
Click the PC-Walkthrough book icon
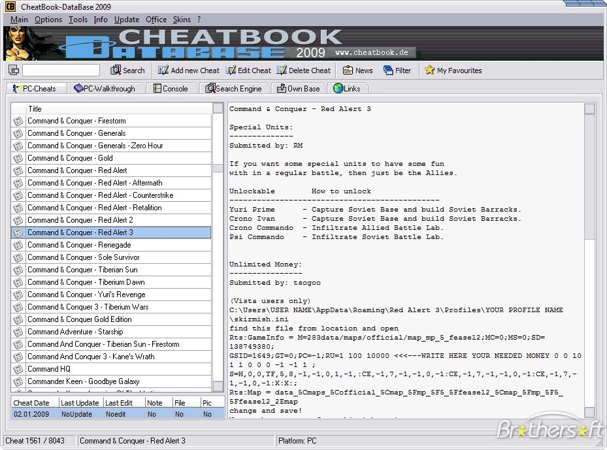[x=78, y=89]
